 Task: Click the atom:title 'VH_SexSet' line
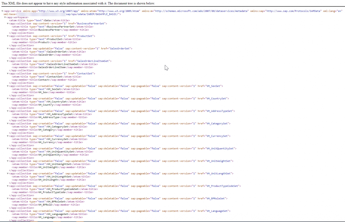(x=46, y=89)
